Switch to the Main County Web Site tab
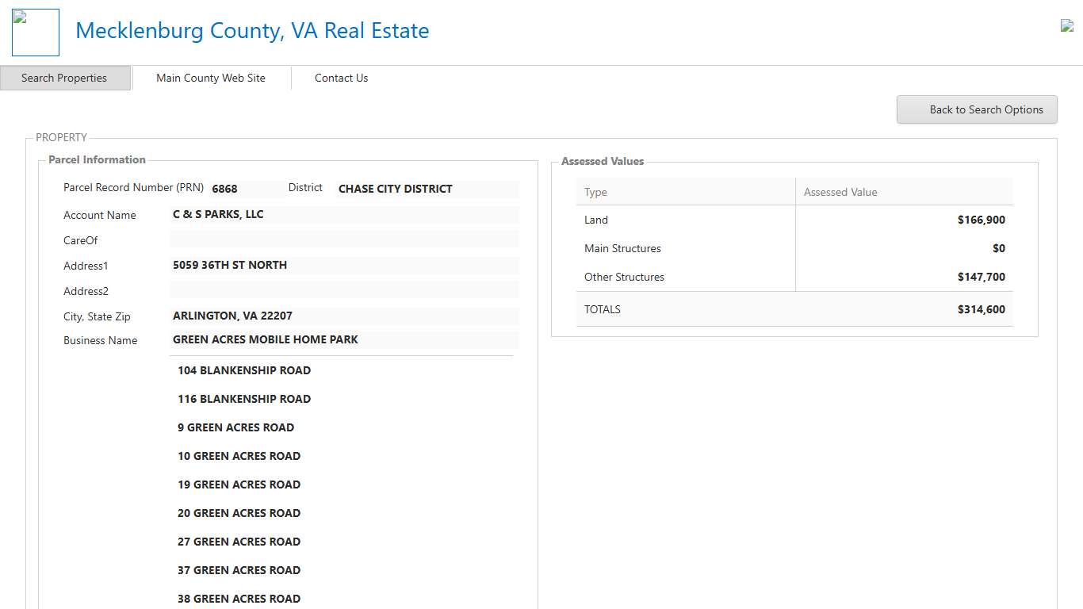Viewport: 1083px width, 609px height. [210, 78]
